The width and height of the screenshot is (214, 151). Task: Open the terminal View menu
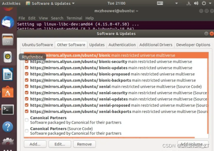pyautogui.click(x=43, y=18)
